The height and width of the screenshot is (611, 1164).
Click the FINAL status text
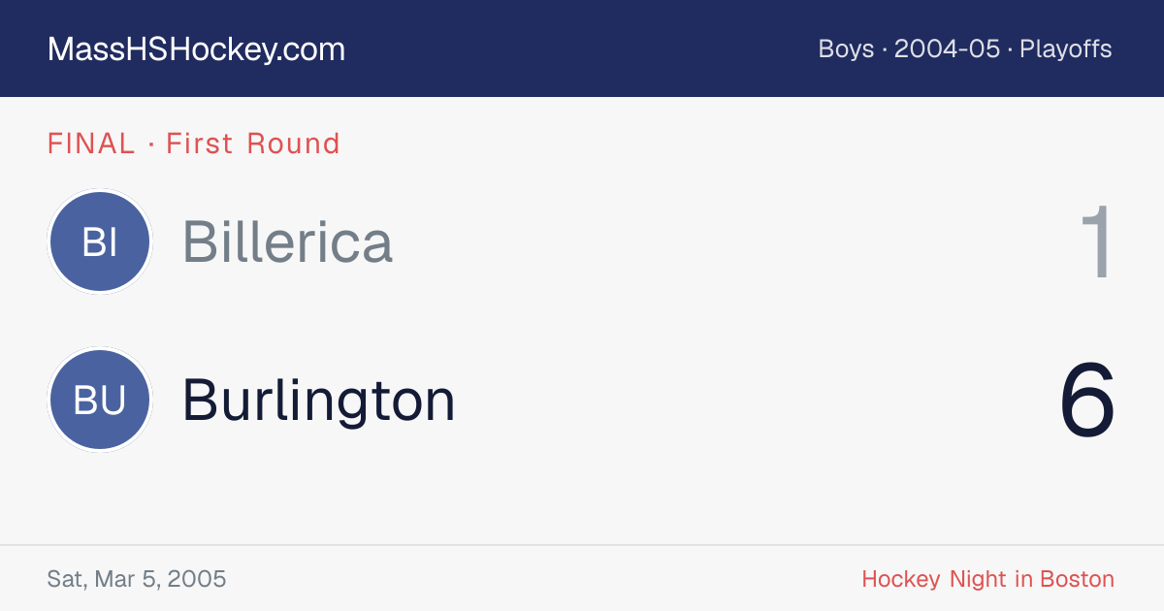coord(91,144)
